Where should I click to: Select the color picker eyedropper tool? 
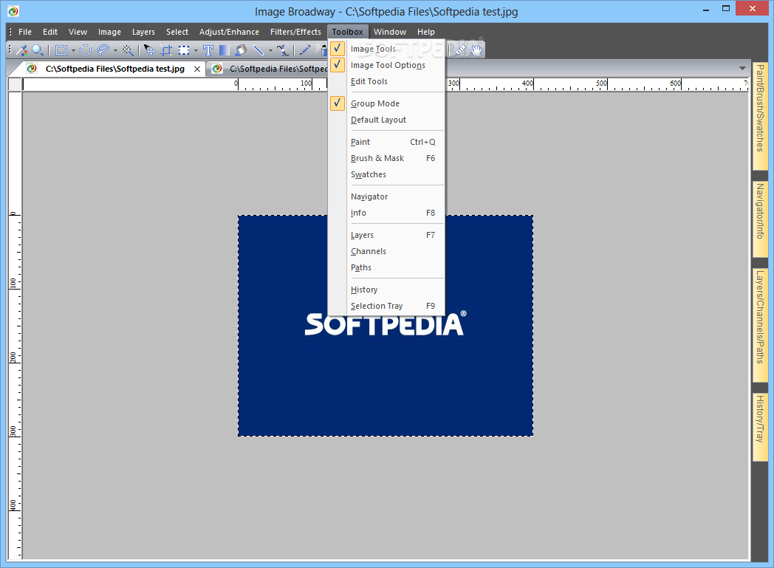(x=21, y=49)
